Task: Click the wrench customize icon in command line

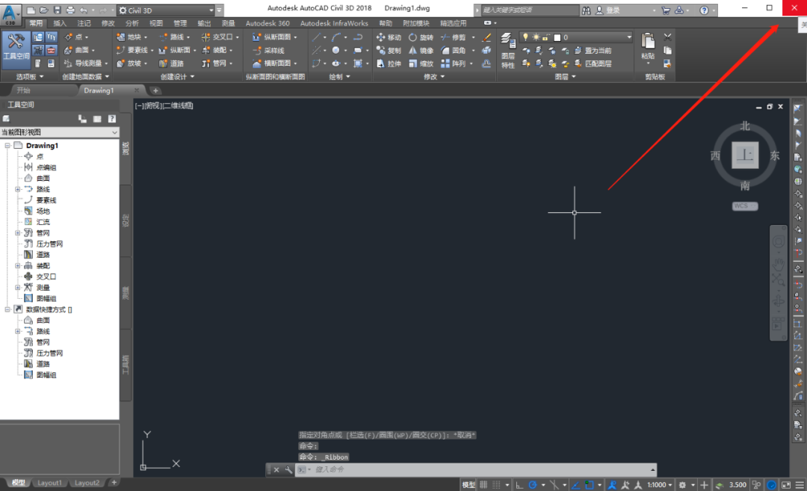Action: tap(288, 469)
